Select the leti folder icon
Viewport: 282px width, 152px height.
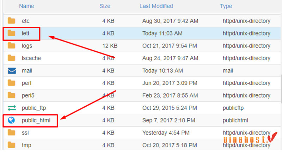pos(12,33)
